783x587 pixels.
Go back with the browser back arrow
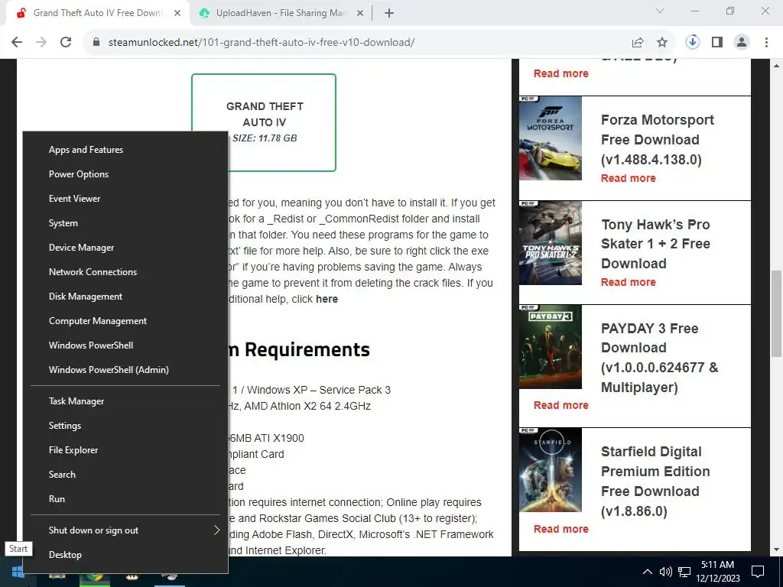17,43
